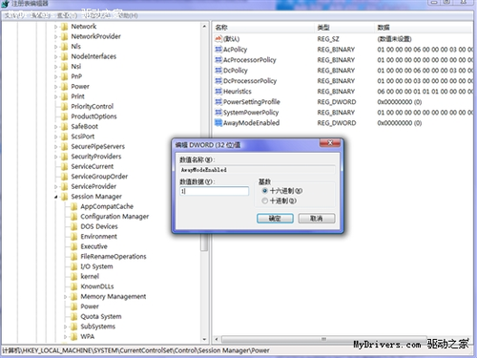Click the AwayModeEnabled DWORD icon
This screenshot has height=358, width=477.
[218, 122]
